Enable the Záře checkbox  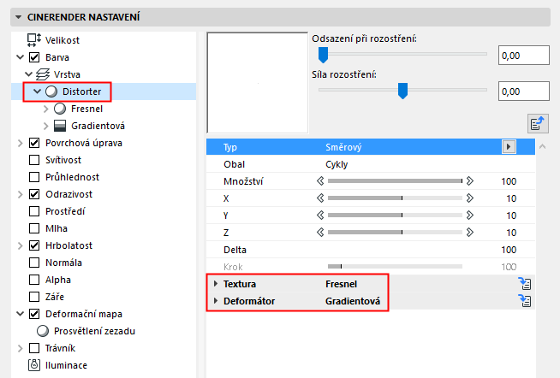[34, 297]
